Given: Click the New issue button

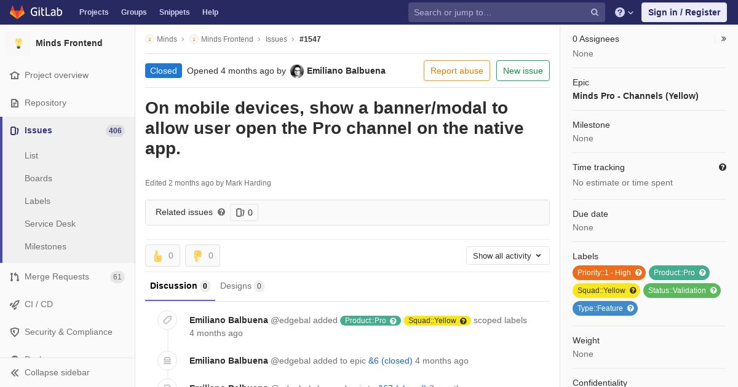Looking at the screenshot, I should (x=523, y=71).
